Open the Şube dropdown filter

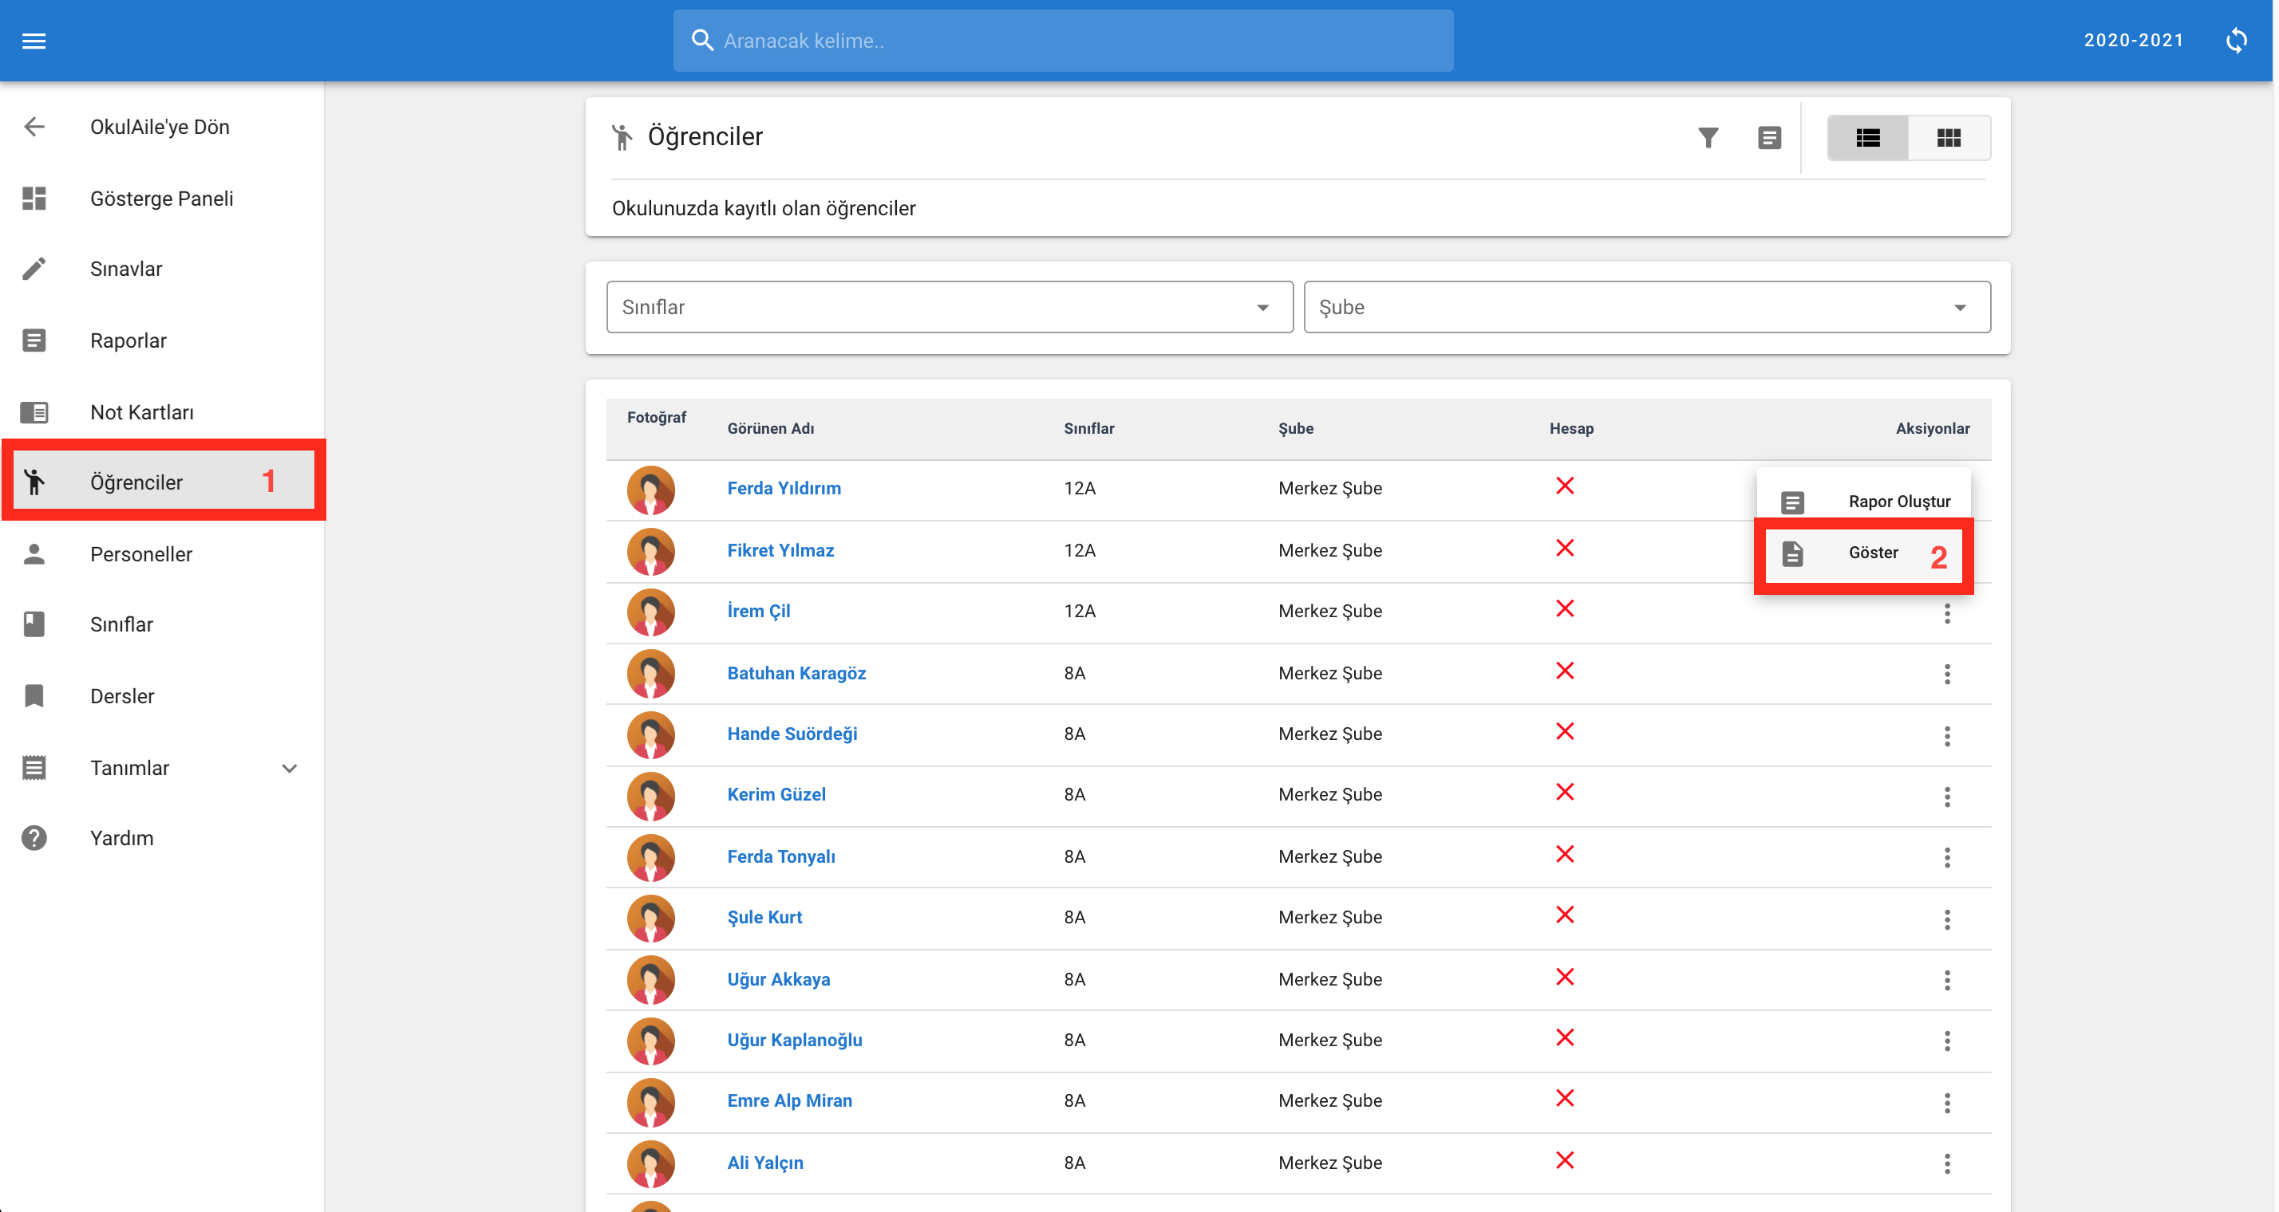[1646, 307]
